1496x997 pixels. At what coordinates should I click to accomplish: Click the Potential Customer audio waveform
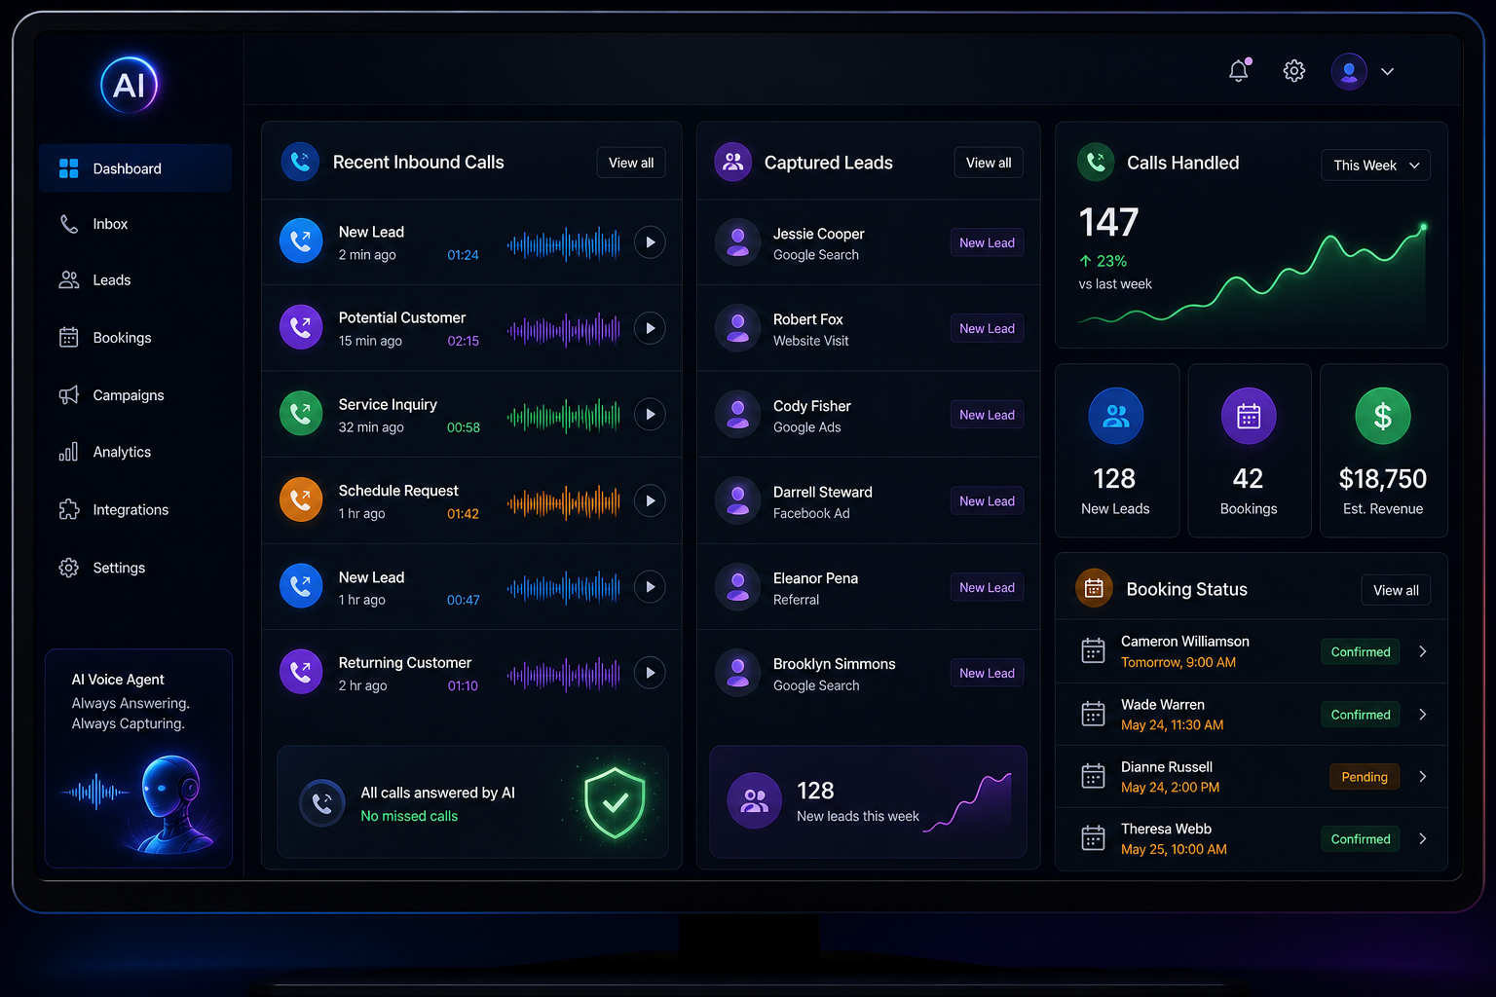coord(564,330)
